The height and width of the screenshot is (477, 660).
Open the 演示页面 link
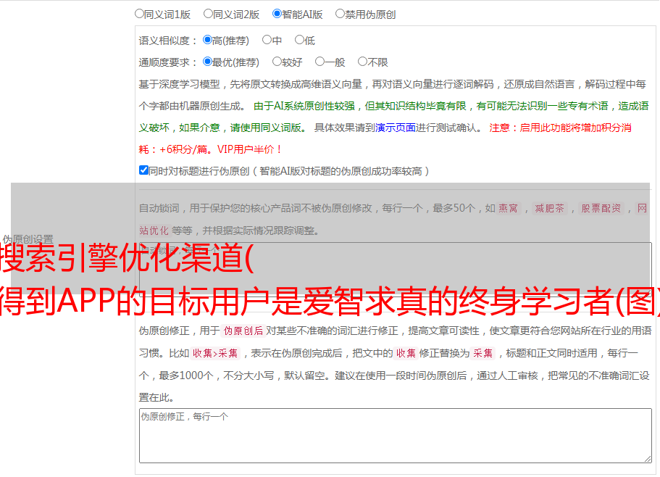396,128
